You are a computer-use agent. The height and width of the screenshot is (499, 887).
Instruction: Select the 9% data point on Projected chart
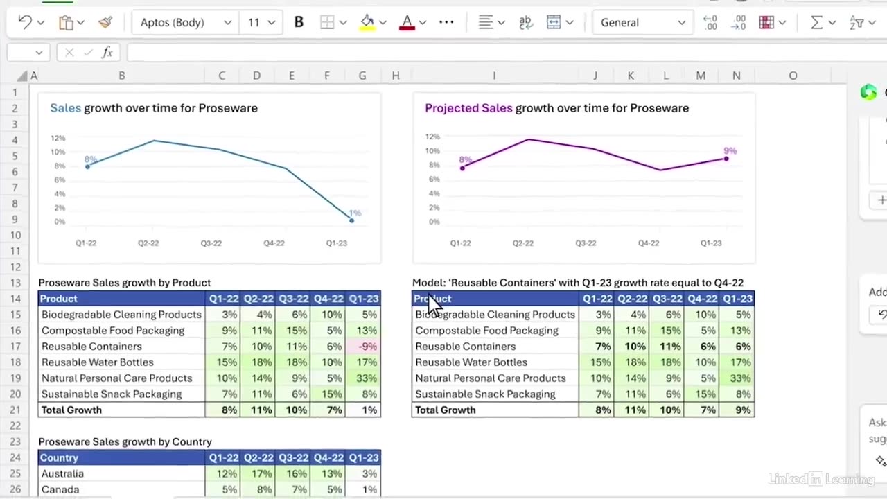pos(726,159)
